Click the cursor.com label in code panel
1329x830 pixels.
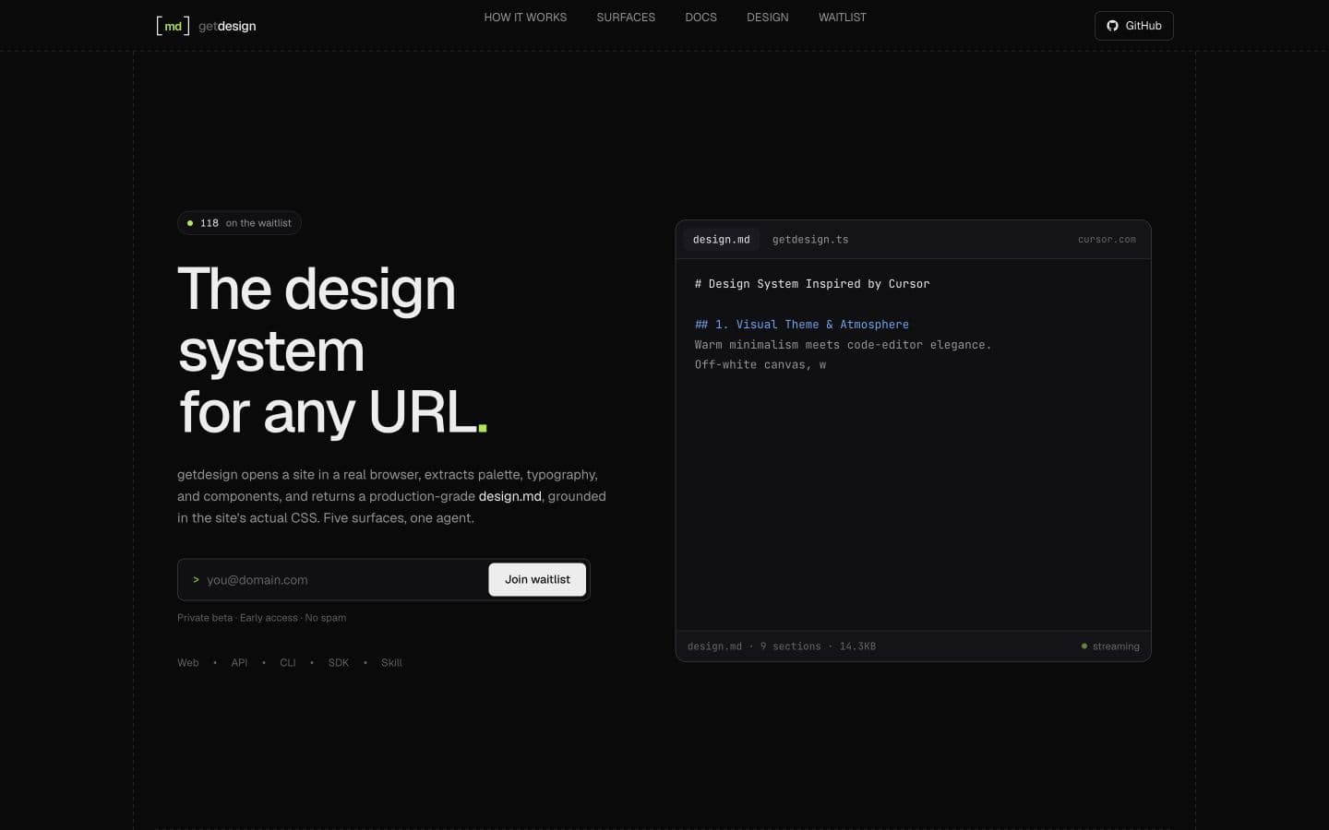click(x=1107, y=240)
